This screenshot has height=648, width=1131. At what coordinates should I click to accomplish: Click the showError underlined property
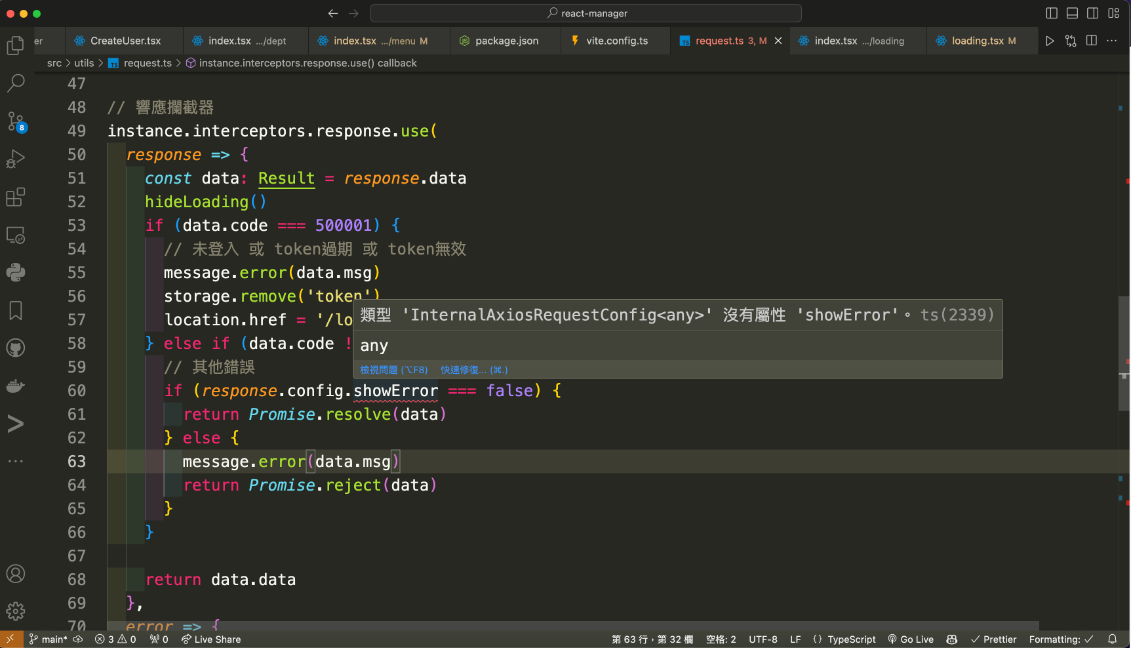395,391
